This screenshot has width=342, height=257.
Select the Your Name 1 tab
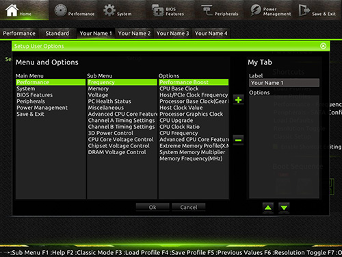coord(96,34)
